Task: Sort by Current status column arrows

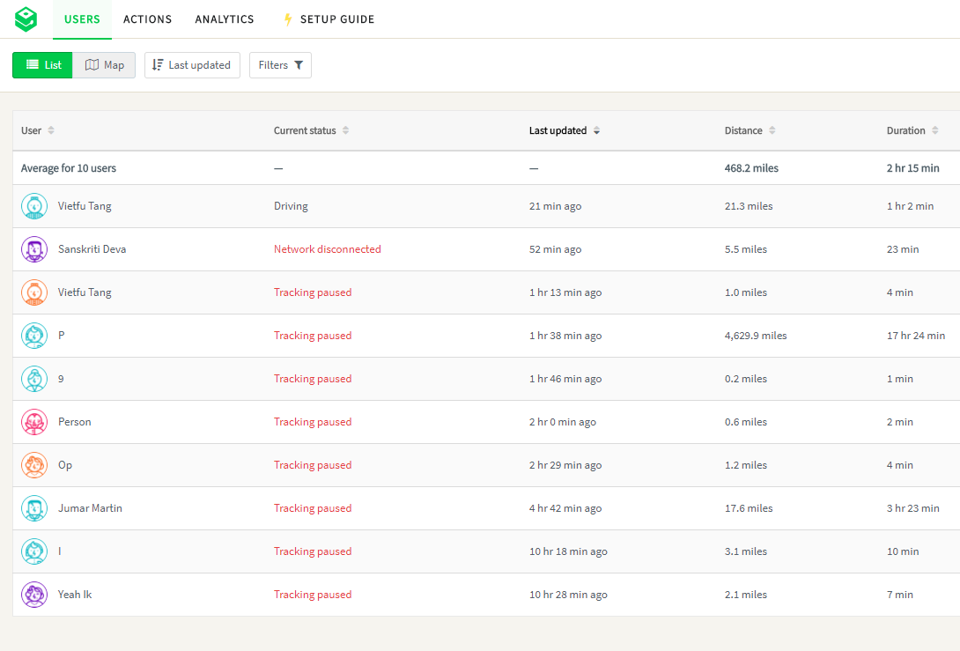Action: pyautogui.click(x=346, y=130)
